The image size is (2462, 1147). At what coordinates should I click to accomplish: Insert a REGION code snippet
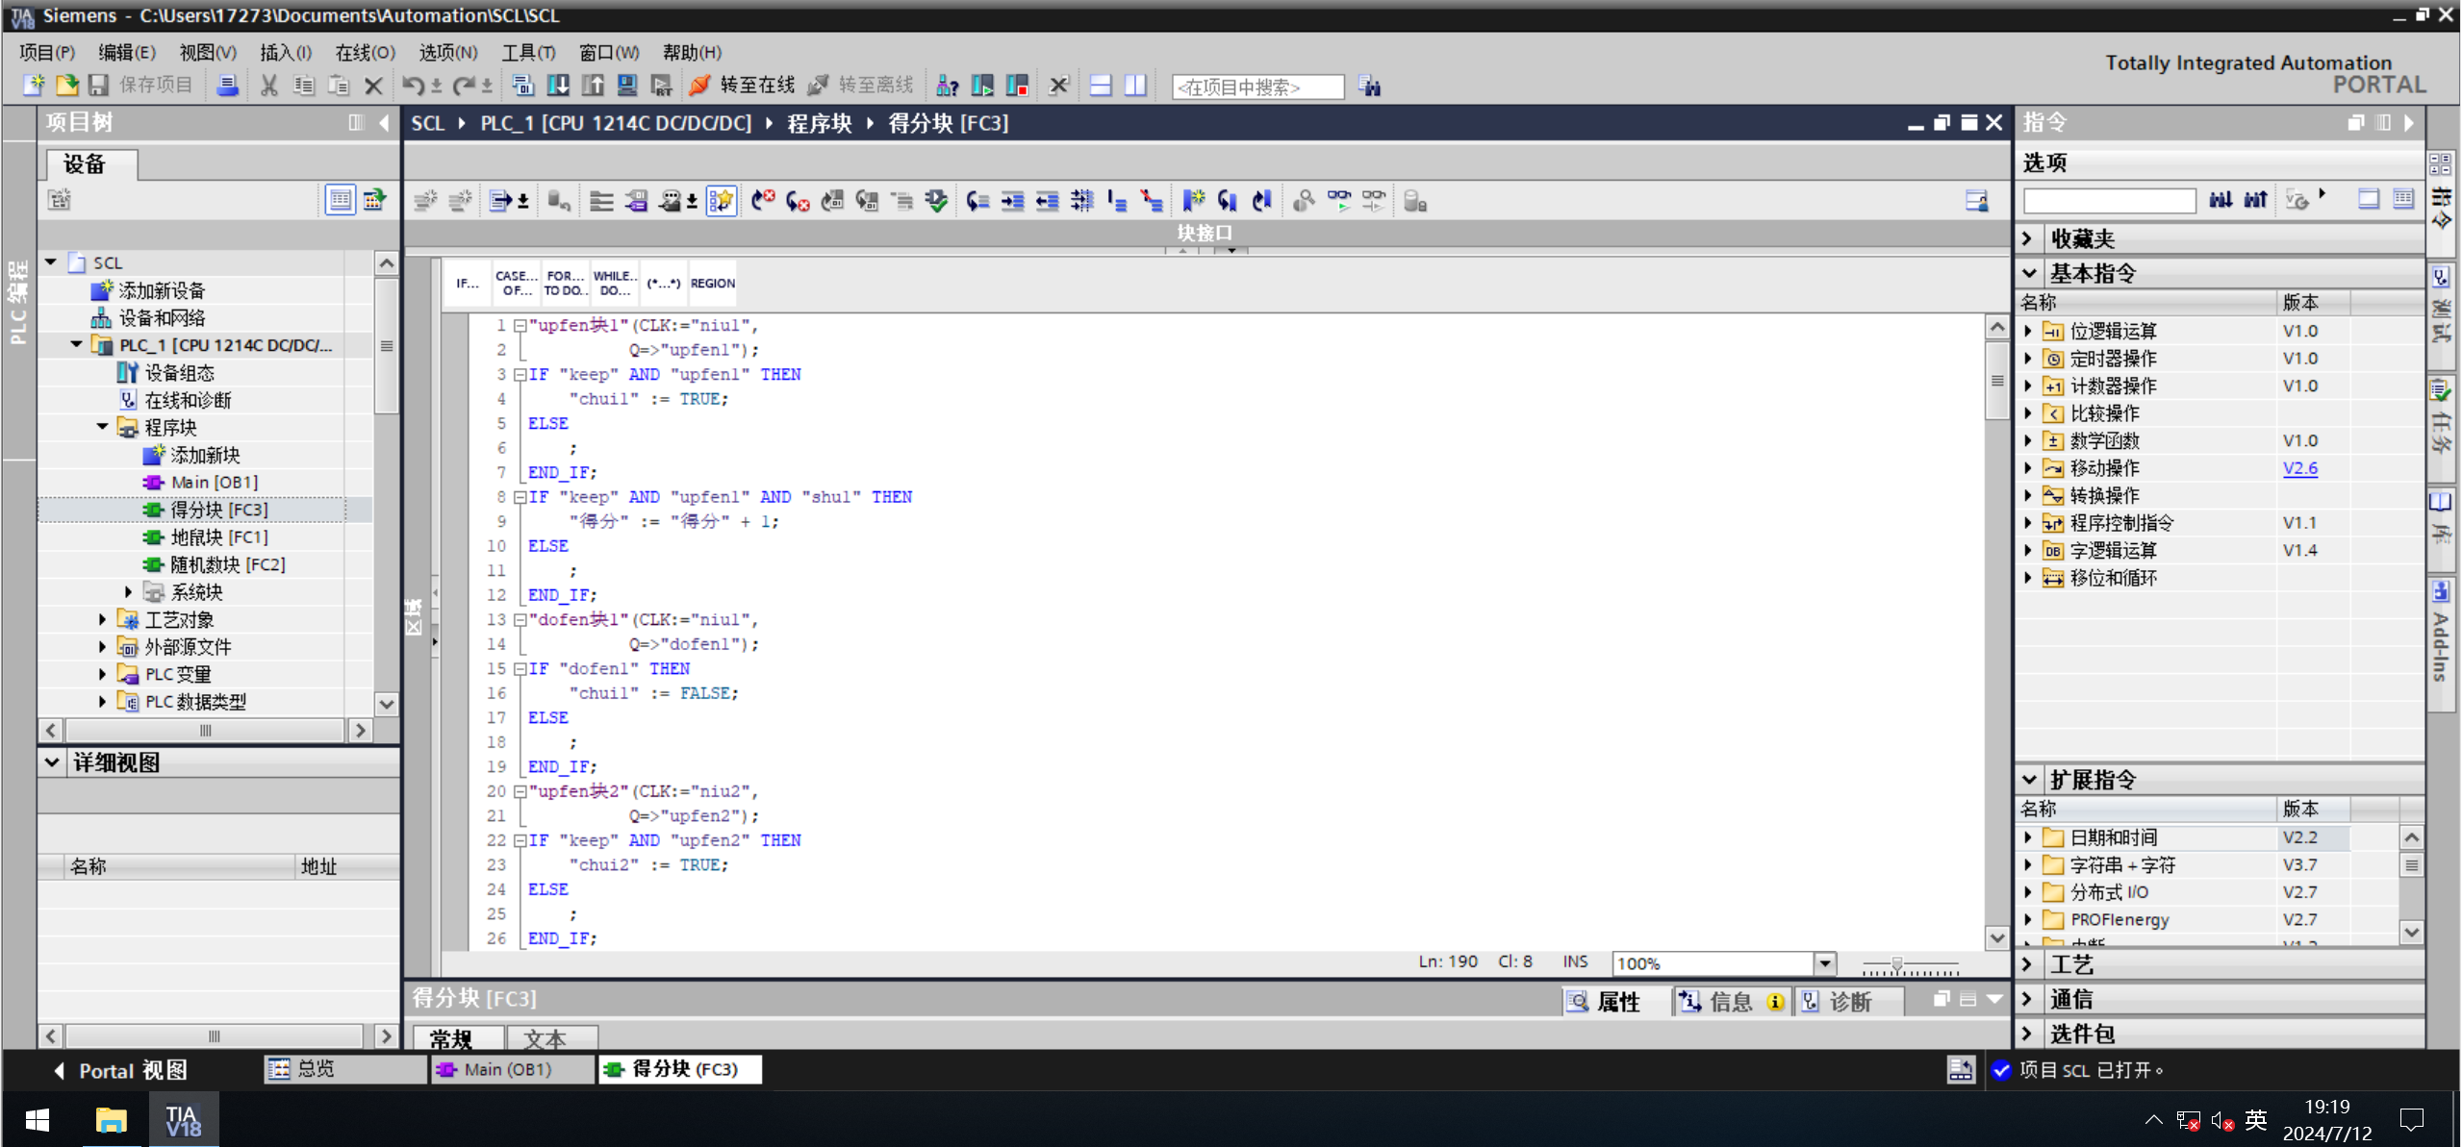pyautogui.click(x=712, y=283)
